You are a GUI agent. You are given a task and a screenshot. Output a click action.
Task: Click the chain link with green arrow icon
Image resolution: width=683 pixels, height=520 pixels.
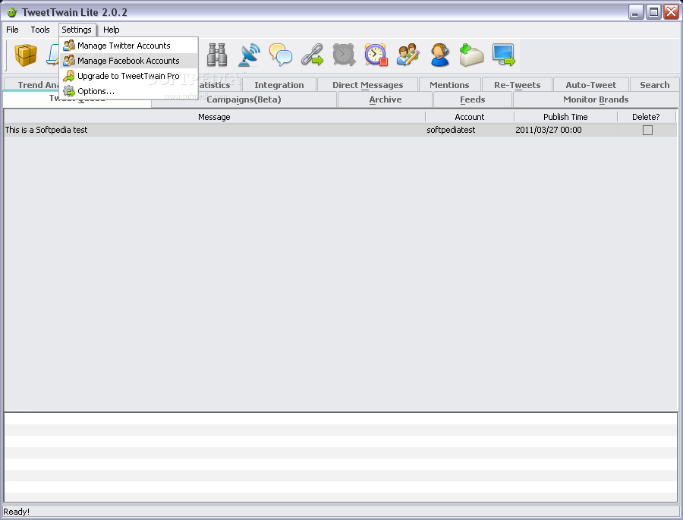[x=313, y=55]
